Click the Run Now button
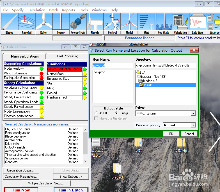This screenshot has height=192, width=220. (21, 190)
